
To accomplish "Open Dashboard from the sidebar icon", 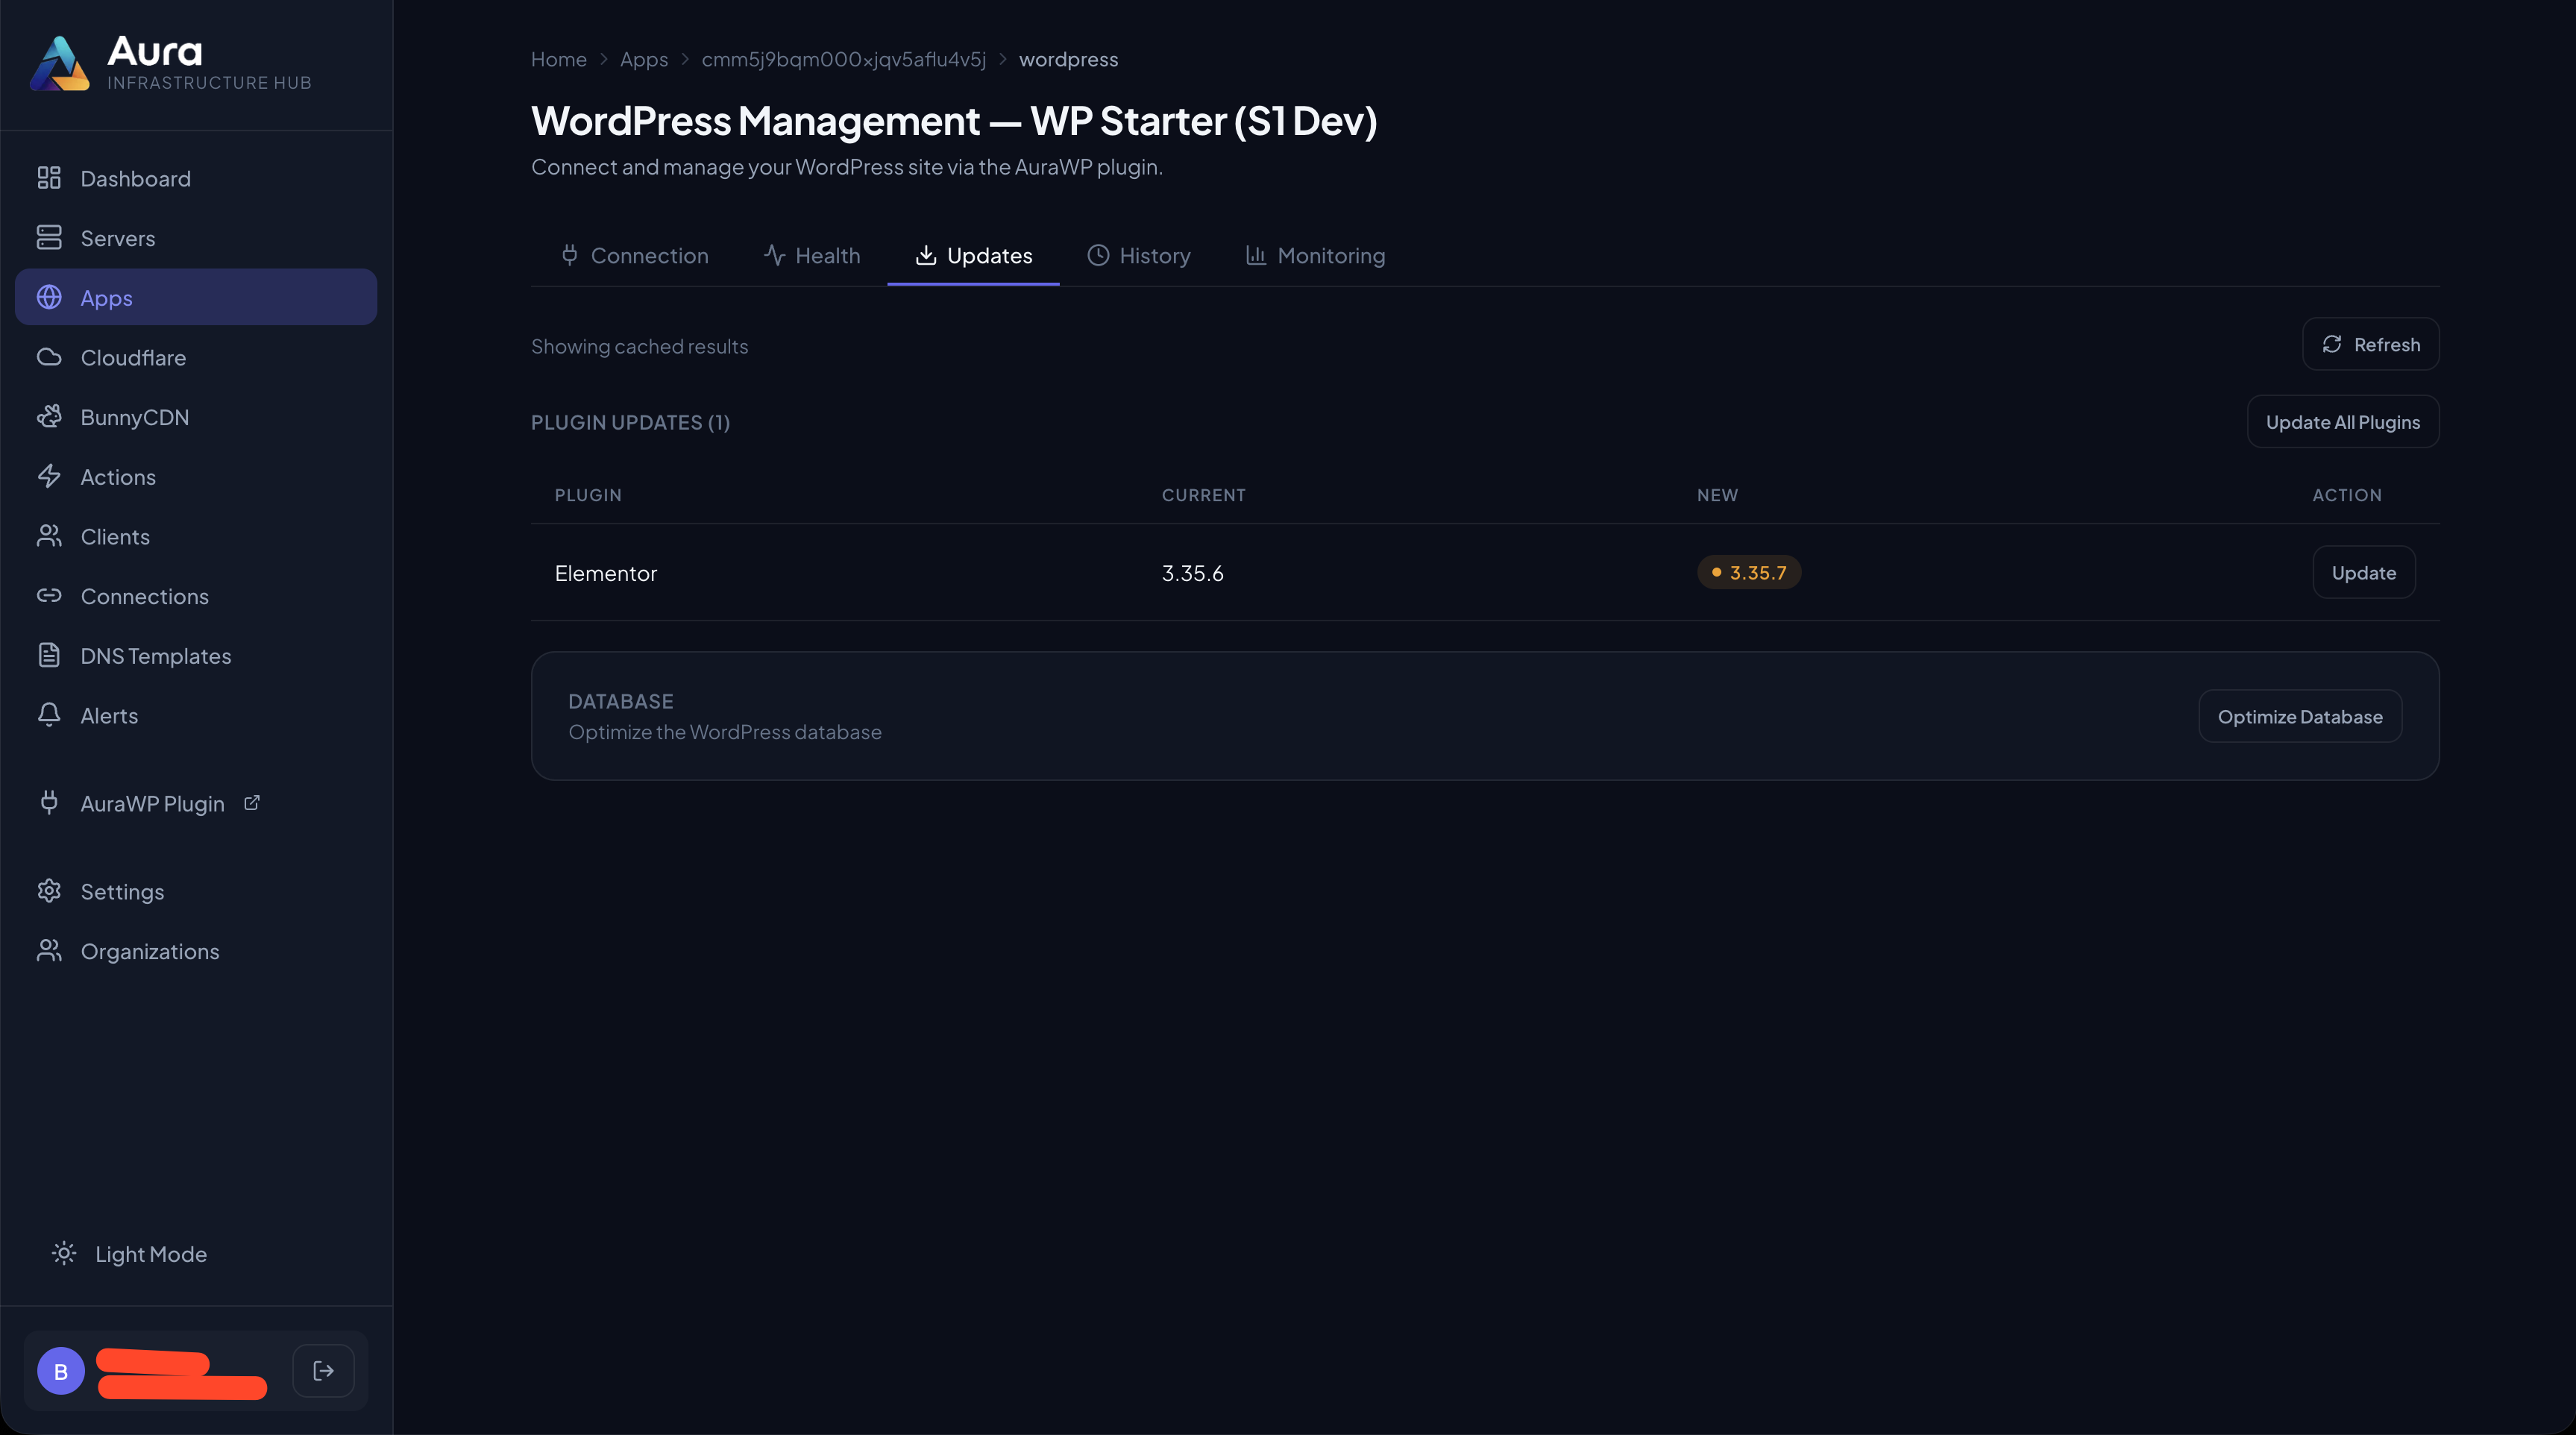I will click(x=49, y=178).
